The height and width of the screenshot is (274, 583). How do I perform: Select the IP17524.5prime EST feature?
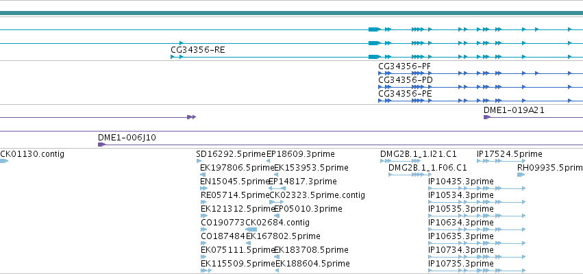click(501, 161)
